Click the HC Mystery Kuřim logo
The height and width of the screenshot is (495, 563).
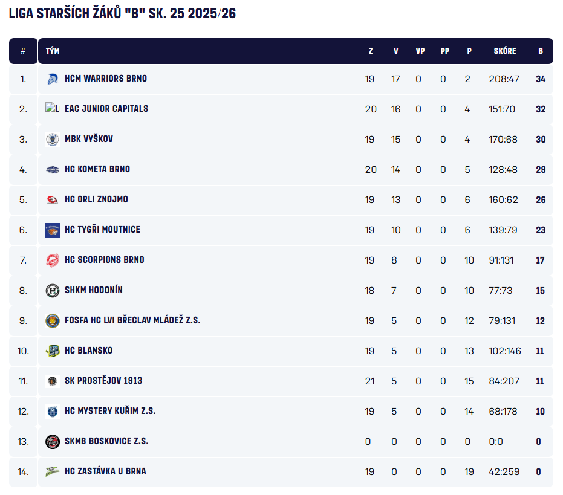pyautogui.click(x=53, y=411)
